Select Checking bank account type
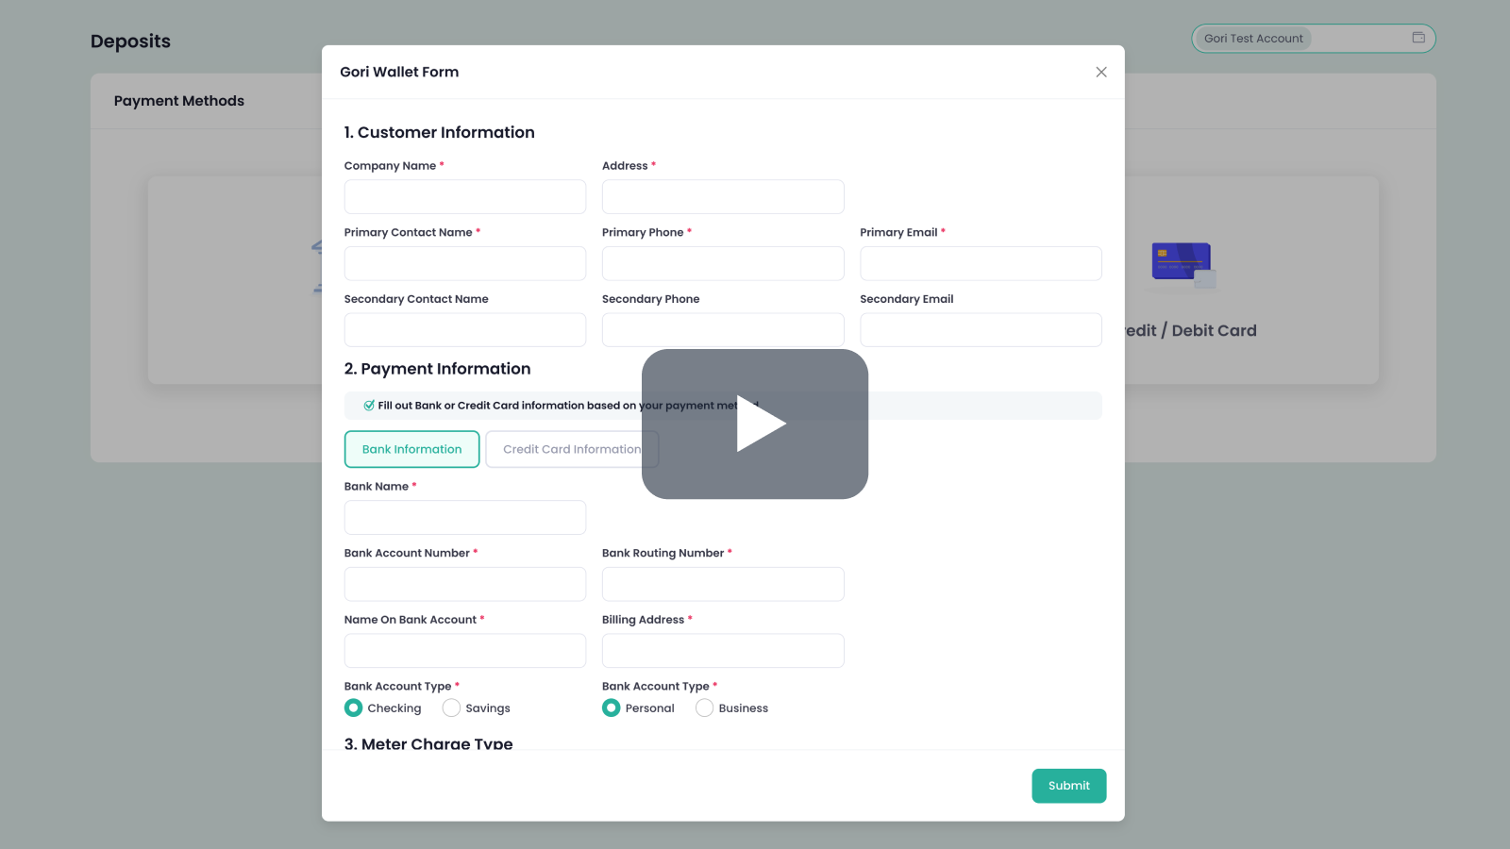This screenshot has height=849, width=1510. click(x=354, y=708)
